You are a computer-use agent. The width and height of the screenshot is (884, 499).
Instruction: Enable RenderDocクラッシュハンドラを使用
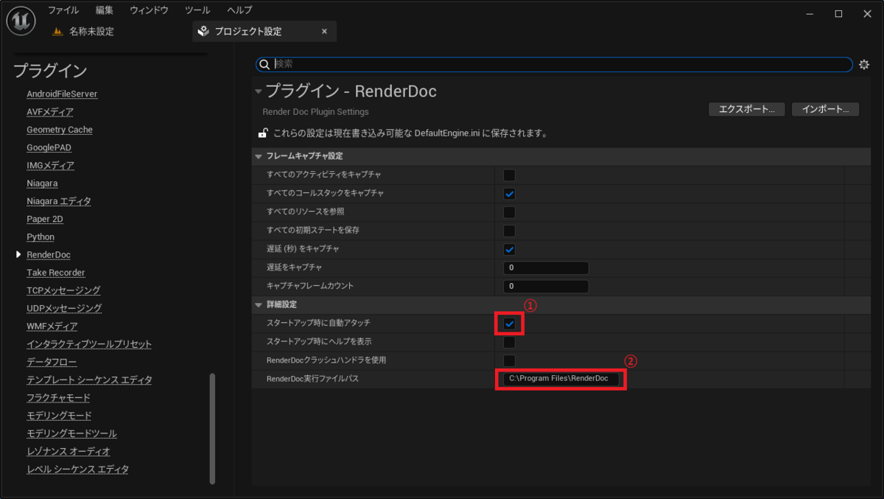pyautogui.click(x=508, y=360)
